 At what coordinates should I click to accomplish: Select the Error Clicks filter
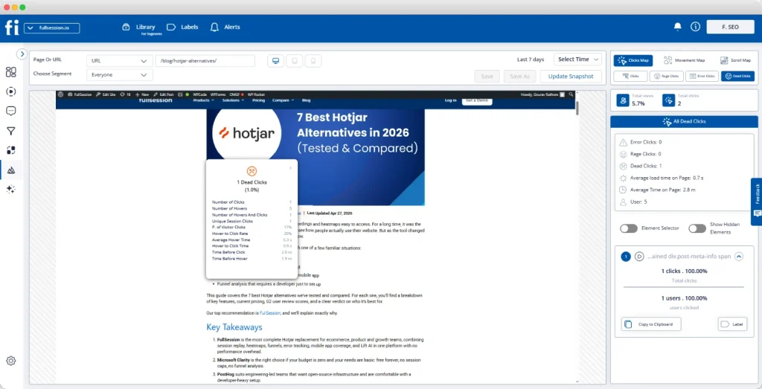click(x=702, y=77)
